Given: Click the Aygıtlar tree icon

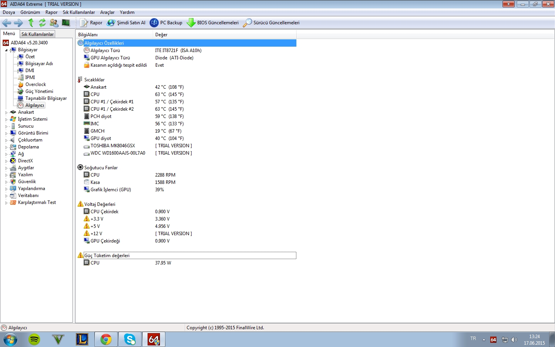Looking at the screenshot, I should click(13, 168).
